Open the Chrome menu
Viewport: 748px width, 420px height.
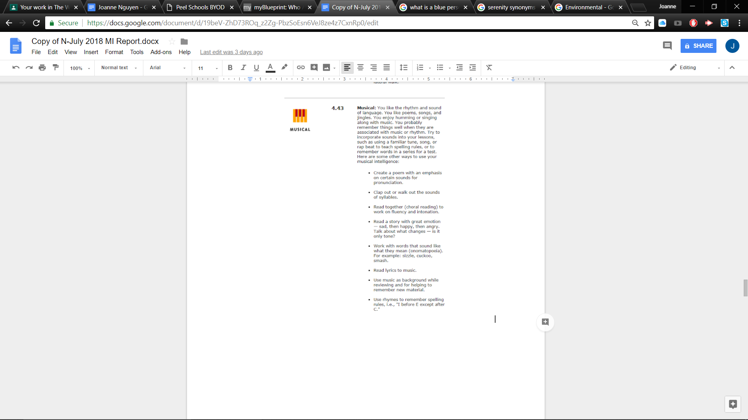tap(739, 23)
